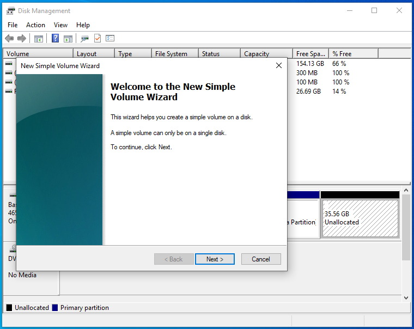
Task: Click the % Free column header
Action: pos(353,54)
